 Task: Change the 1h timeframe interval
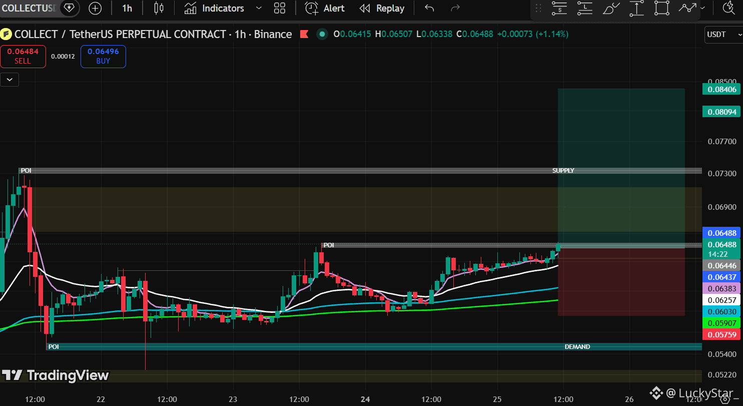click(127, 8)
